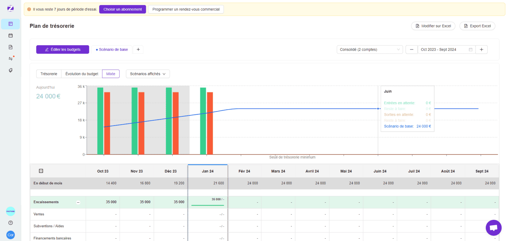Viewport: 508px width, 241px height.
Task: Click the tag icon in sidebar
Action: pos(11,70)
